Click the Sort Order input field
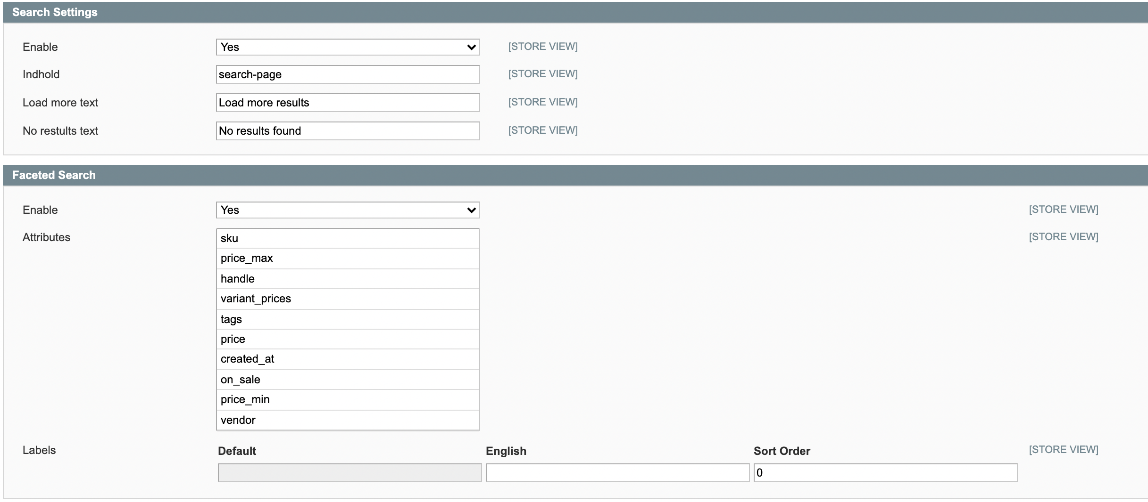Viewport: 1148px width, 502px height. pos(885,473)
